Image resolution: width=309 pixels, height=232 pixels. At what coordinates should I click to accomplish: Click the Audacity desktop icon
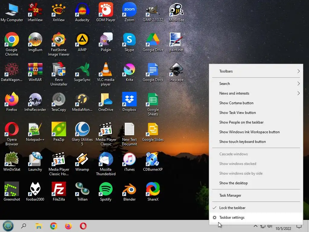tap(82, 12)
